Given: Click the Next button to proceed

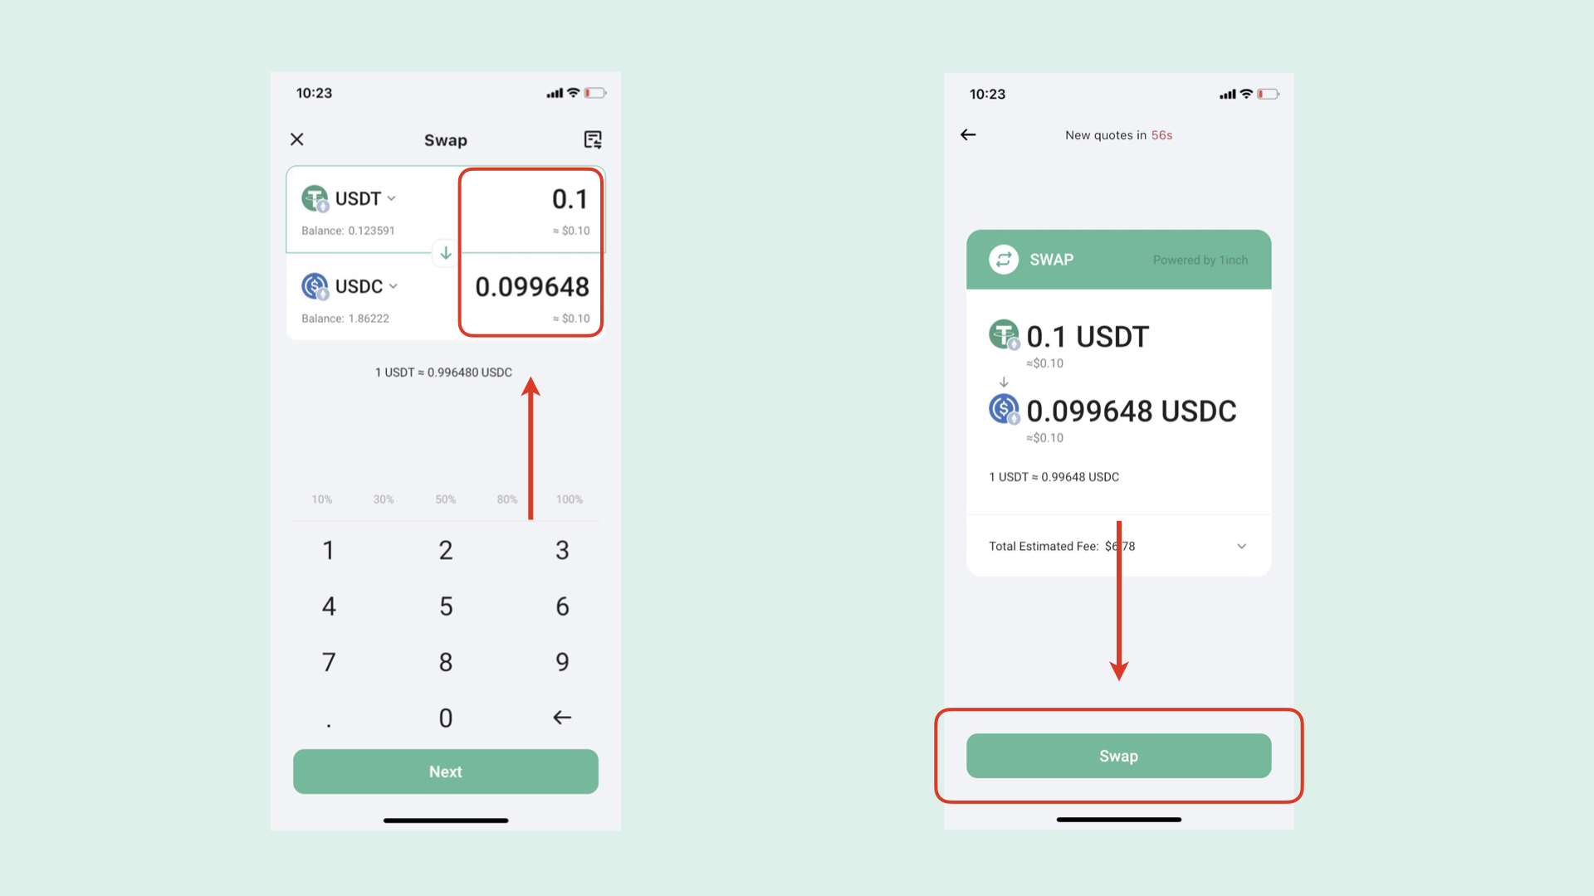Looking at the screenshot, I should [x=446, y=772].
